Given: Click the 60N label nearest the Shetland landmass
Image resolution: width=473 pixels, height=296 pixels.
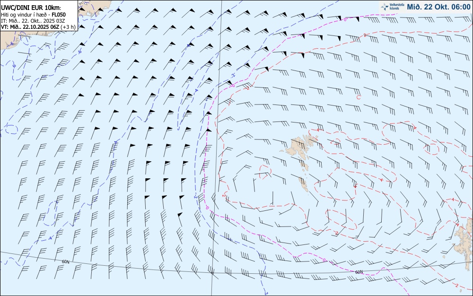Looking at the screenshot, I should tap(359, 272).
